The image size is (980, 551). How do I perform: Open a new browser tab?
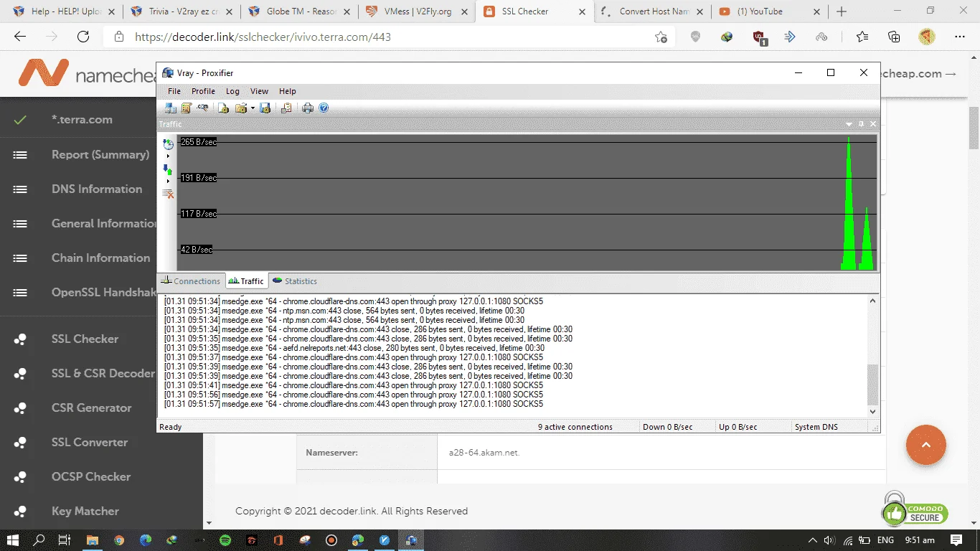[x=842, y=11]
